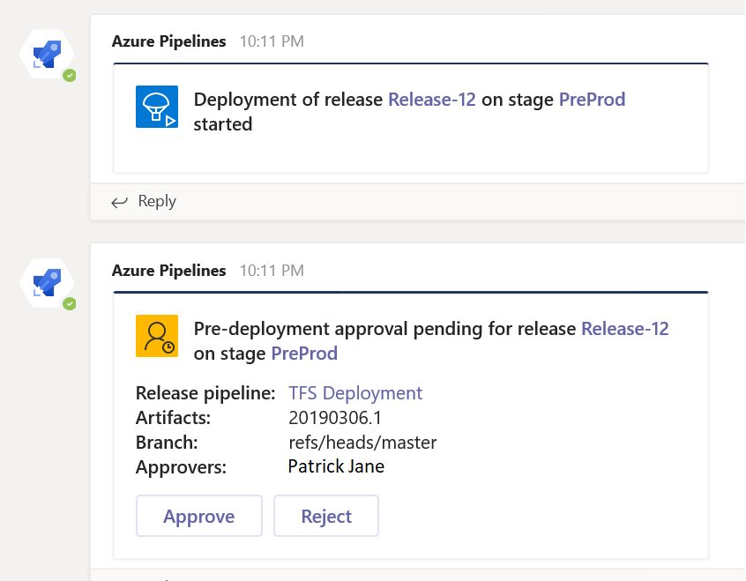Click Reply to the deployment started message
Image resolution: width=746 pixels, height=581 pixels.
(x=159, y=201)
